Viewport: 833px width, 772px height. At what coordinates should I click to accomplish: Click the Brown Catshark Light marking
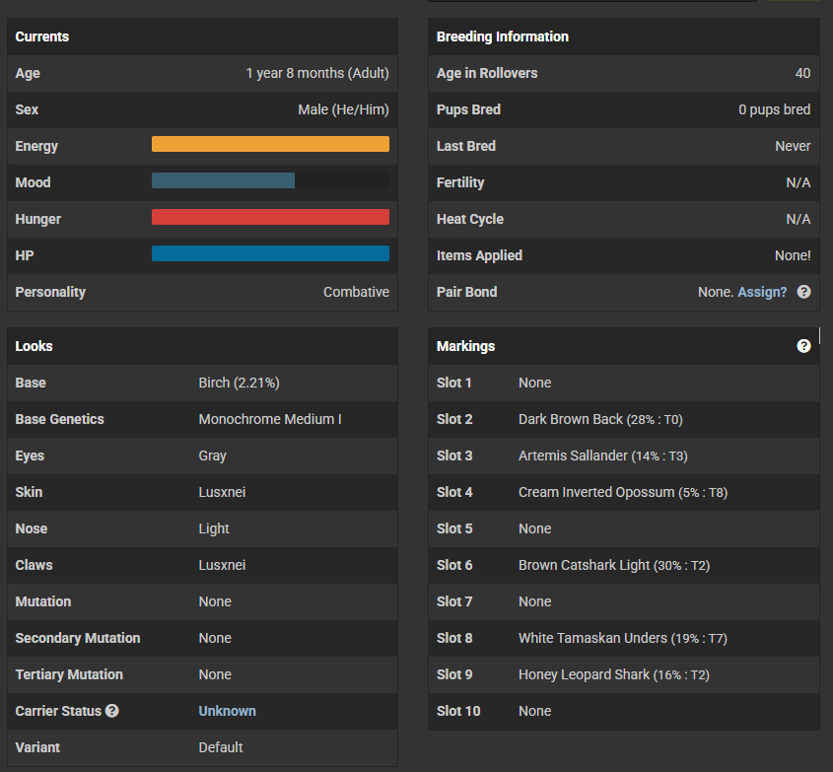tap(585, 565)
